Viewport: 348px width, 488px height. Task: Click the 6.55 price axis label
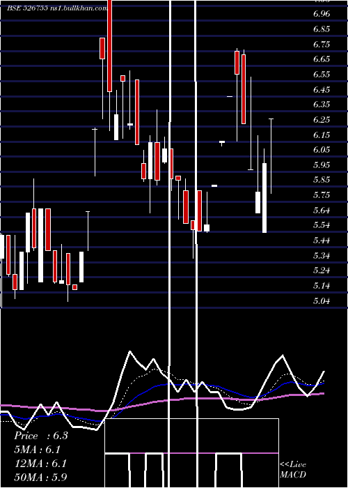322,75
